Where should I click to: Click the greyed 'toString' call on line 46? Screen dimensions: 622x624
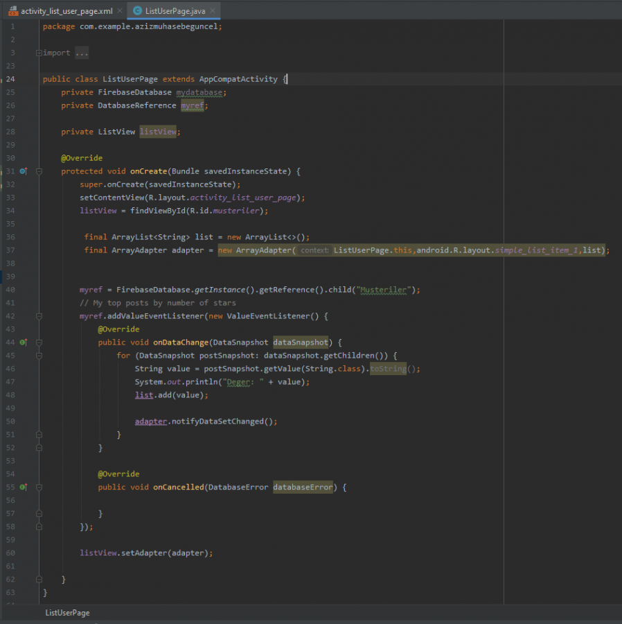point(389,369)
